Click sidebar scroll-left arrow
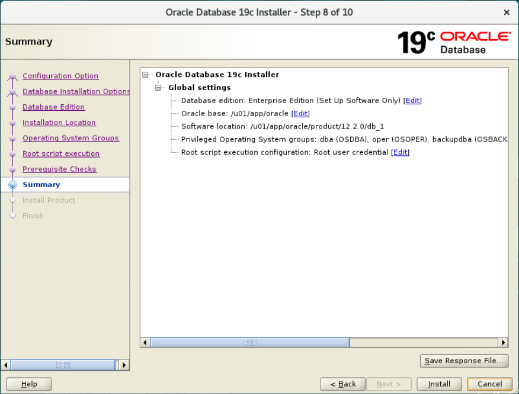This screenshot has height=394, width=519. (x=5, y=365)
